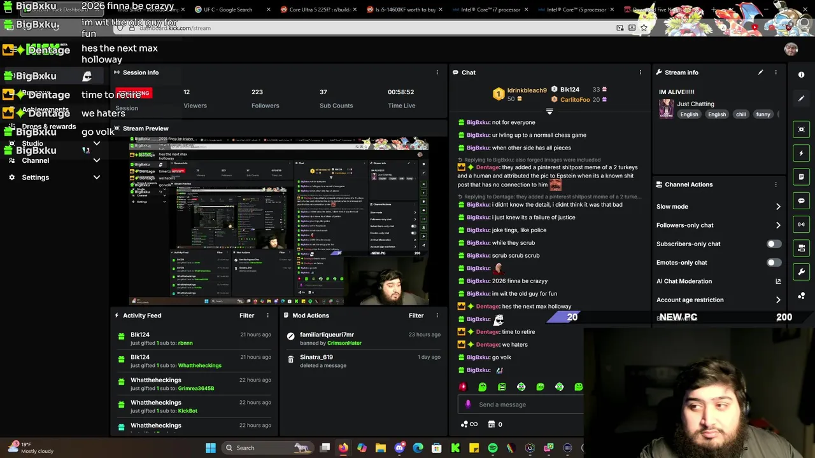Open Spotify from the taskbar

[x=492, y=448]
